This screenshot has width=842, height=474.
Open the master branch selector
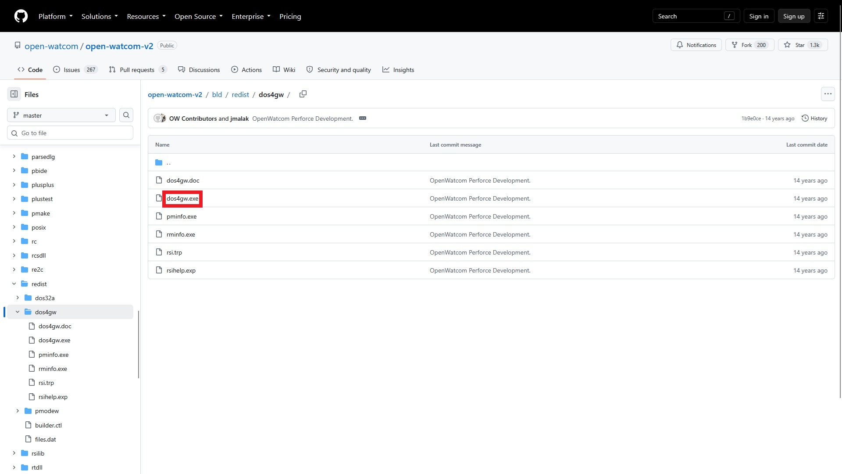coord(61,115)
